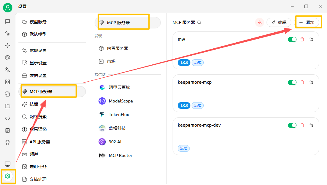Click the 编辑 button
The image size is (327, 185).
pos(279,23)
